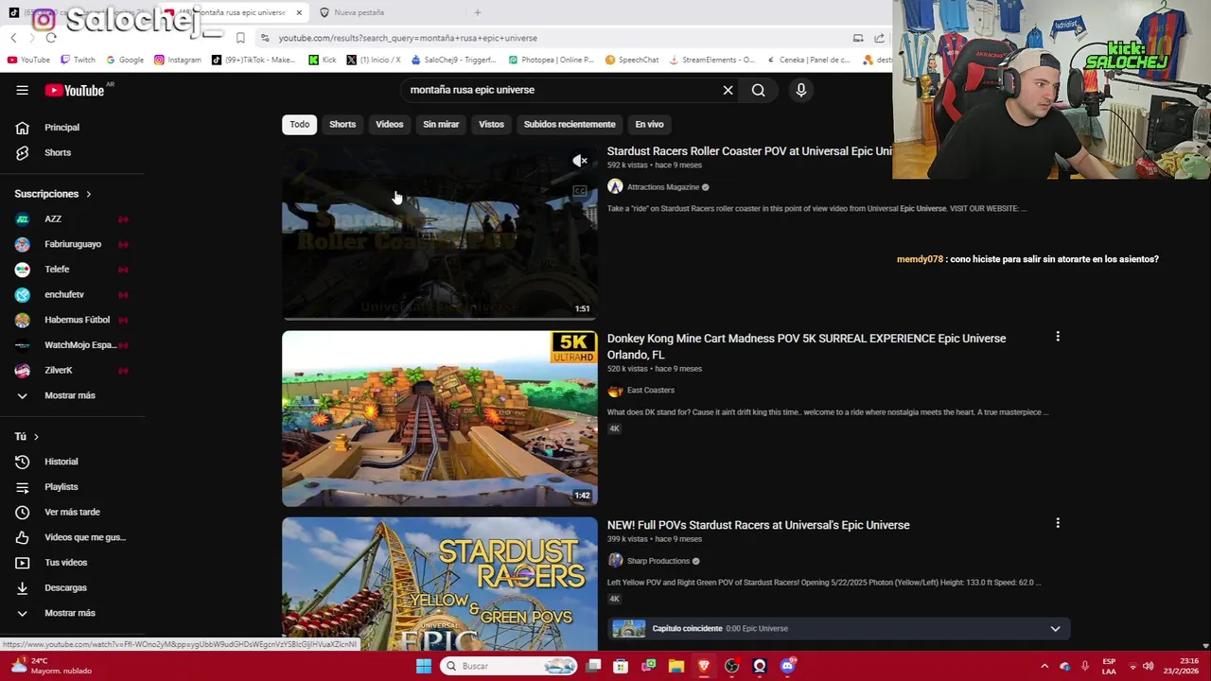This screenshot has width=1211, height=681.
Task: Switch to the Nueva pestaña tab
Action: pos(360,12)
